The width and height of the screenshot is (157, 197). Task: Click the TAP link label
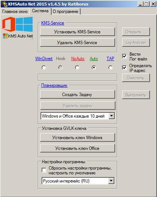[110, 59]
